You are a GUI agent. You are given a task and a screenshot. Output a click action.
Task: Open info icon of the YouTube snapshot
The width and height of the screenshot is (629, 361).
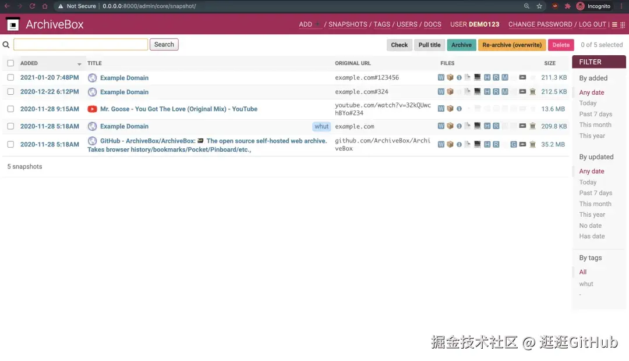coord(459,109)
